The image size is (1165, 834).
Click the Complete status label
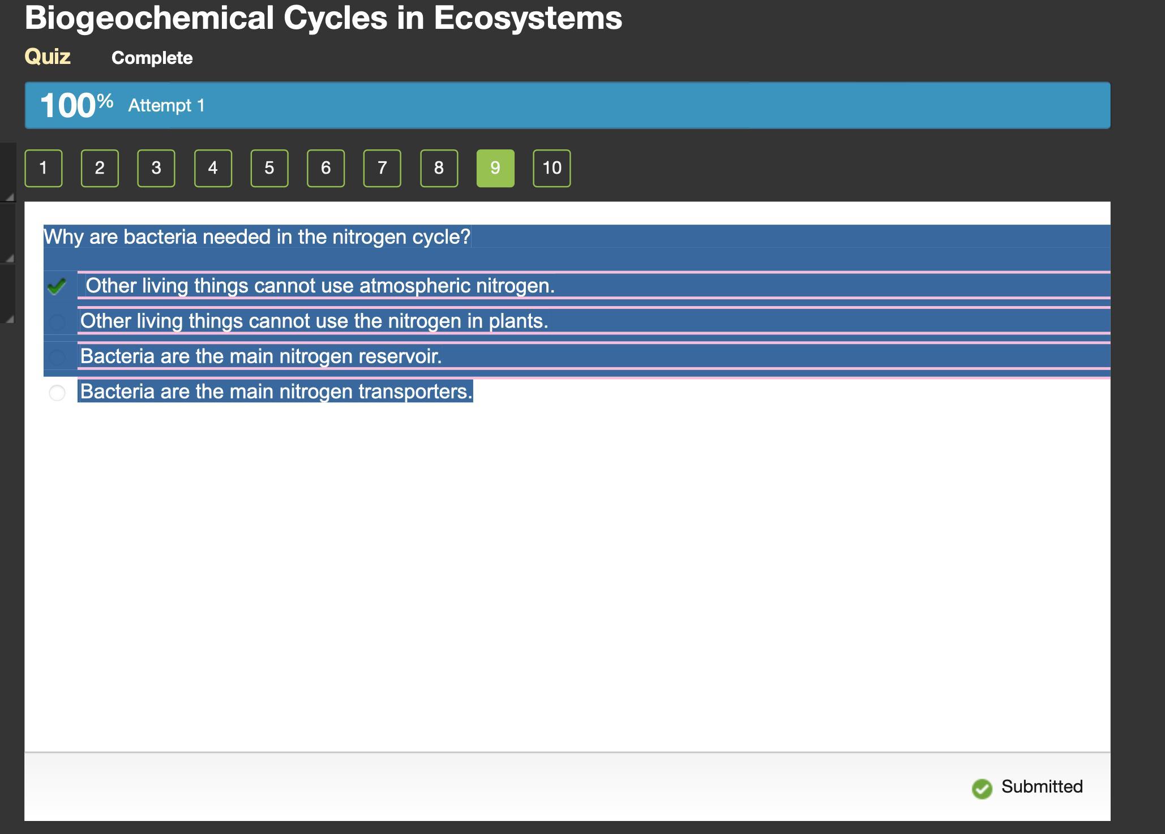click(152, 58)
